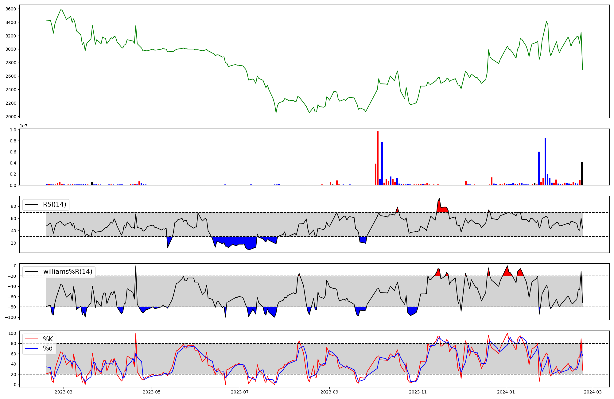Click the 2023-07 date tick label
Viewport: 614px width, 399px height.
tap(240, 392)
